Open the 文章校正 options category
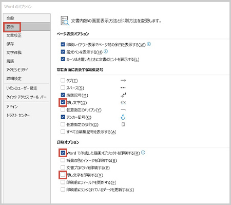 click(x=27, y=35)
